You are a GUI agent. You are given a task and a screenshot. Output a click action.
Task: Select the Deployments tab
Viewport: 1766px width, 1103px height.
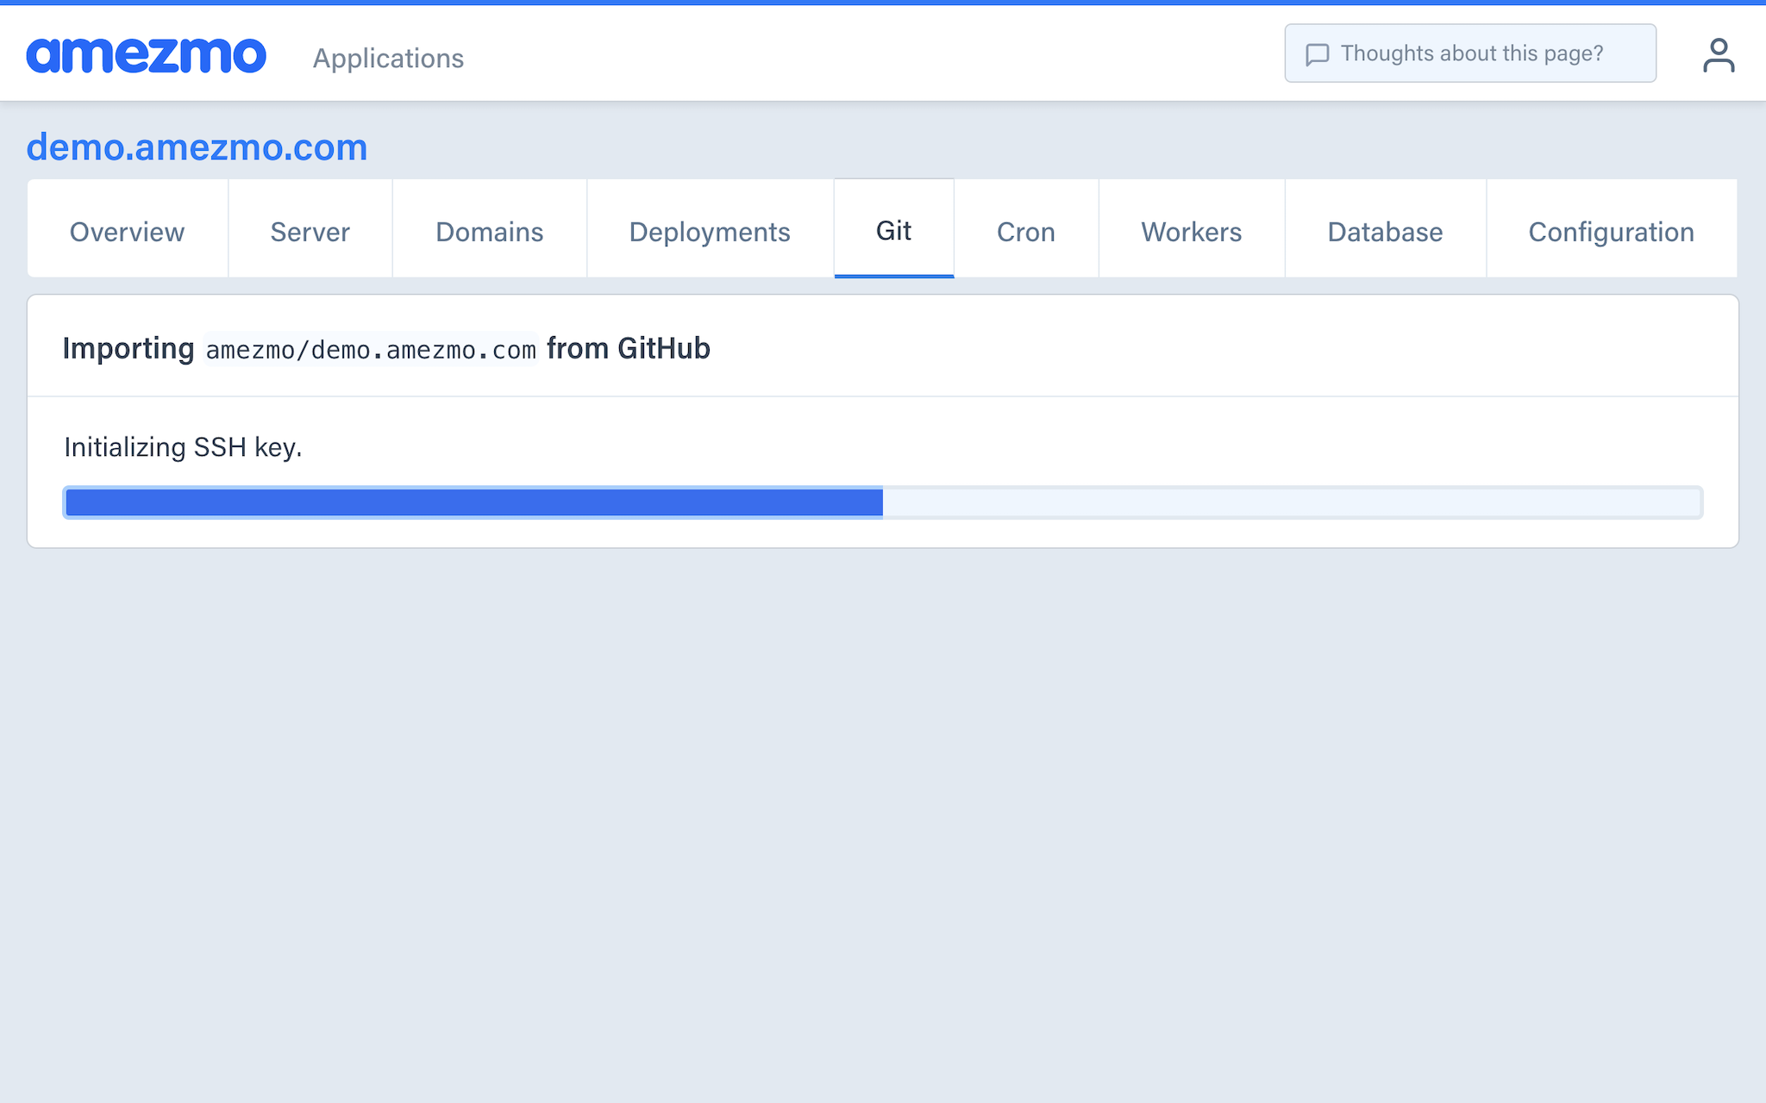pos(709,231)
